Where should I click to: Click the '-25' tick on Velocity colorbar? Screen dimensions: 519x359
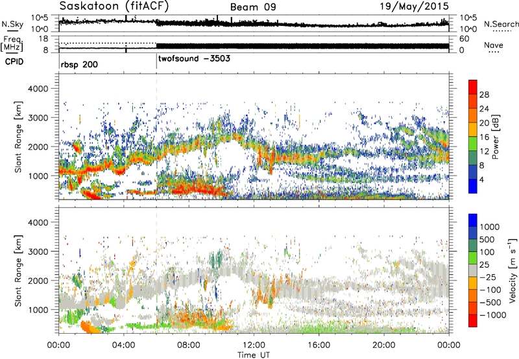click(x=488, y=277)
